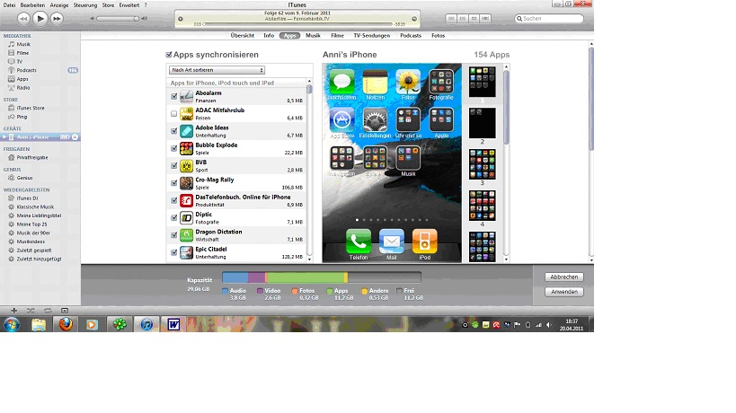Click the Mail icon in iPhone dock
This screenshot has width=736, height=413.
[391, 242]
